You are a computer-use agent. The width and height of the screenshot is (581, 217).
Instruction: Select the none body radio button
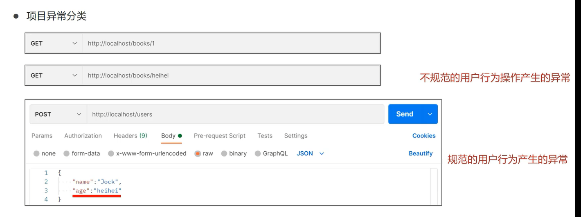click(37, 154)
